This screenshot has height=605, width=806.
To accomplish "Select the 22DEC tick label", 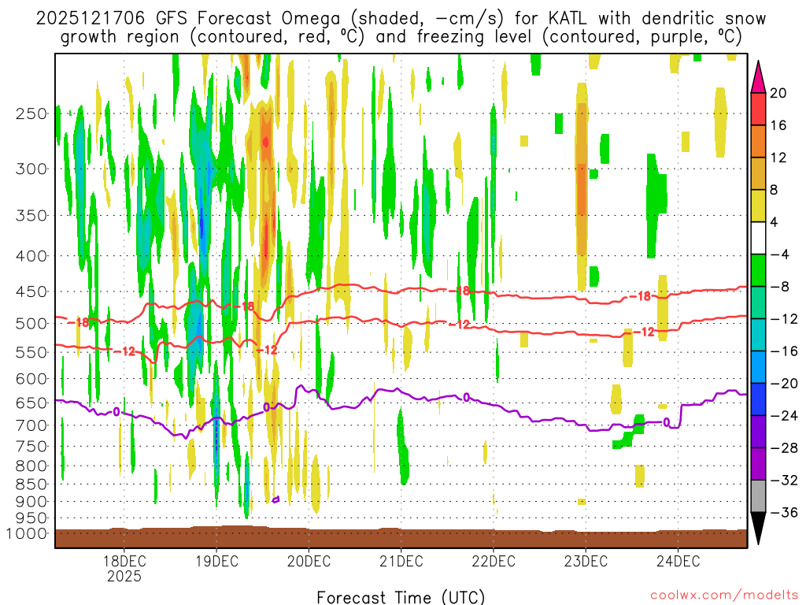I will pyautogui.click(x=494, y=561).
